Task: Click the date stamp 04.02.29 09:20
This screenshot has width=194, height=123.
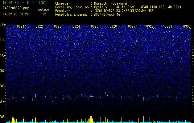Action: click(x=16, y=14)
